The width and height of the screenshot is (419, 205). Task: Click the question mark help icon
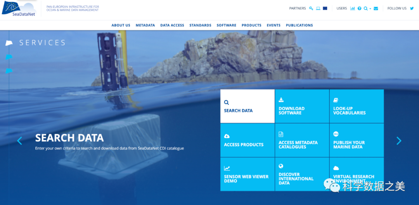359,8
